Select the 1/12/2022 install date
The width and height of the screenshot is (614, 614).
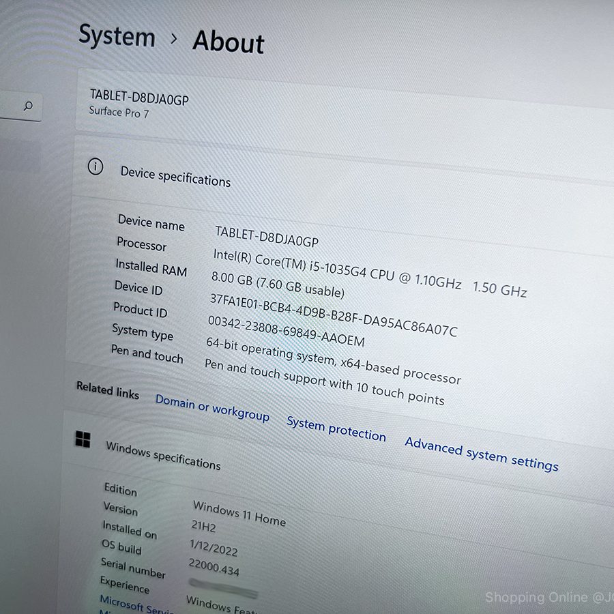[x=214, y=548]
